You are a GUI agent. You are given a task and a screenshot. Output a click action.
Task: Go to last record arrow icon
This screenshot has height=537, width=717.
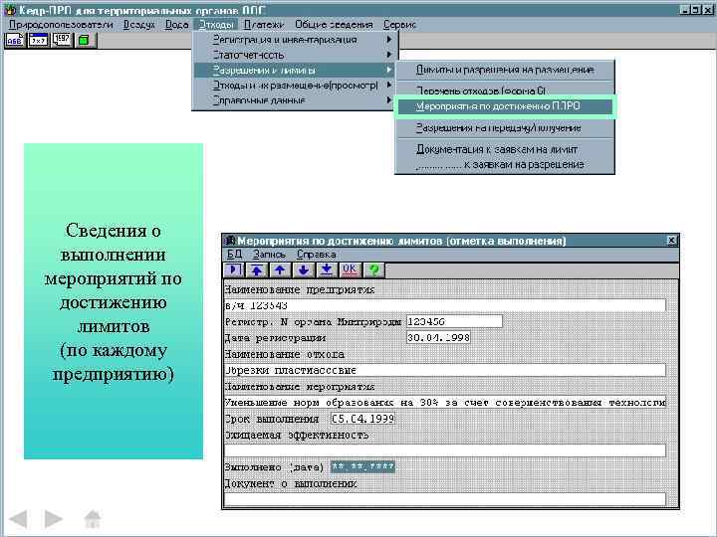pyautogui.click(x=327, y=269)
